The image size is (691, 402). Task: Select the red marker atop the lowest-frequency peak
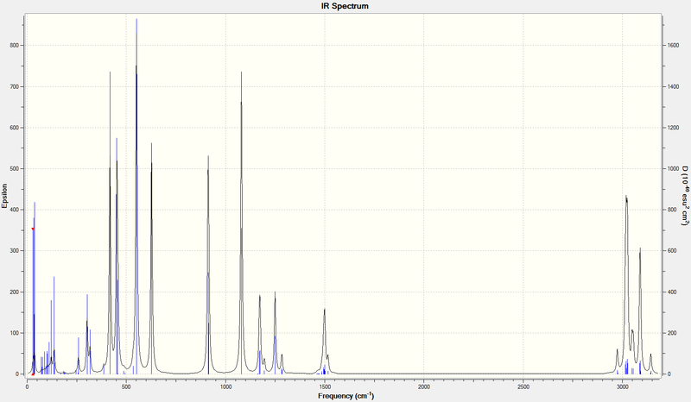click(x=33, y=229)
